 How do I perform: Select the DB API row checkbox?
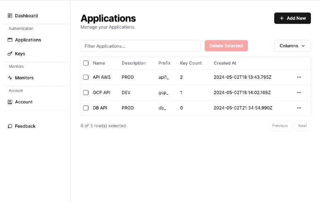click(x=86, y=108)
